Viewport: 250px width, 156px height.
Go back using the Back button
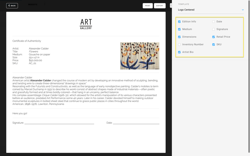tap(12, 5)
